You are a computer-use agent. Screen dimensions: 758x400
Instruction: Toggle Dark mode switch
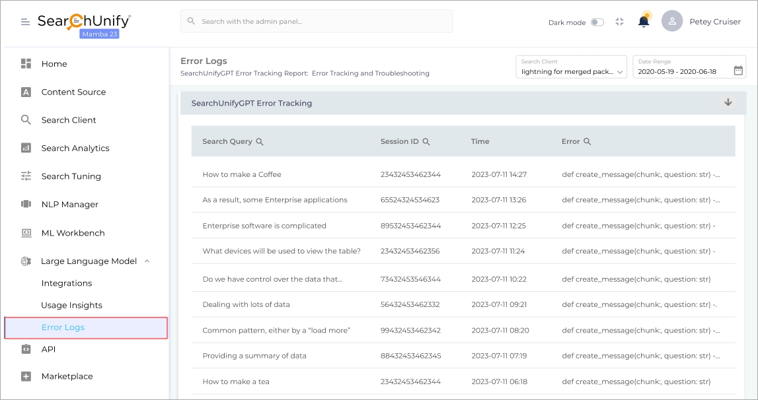pos(597,22)
